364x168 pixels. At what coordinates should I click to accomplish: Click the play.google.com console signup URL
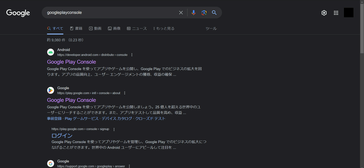[81, 129]
